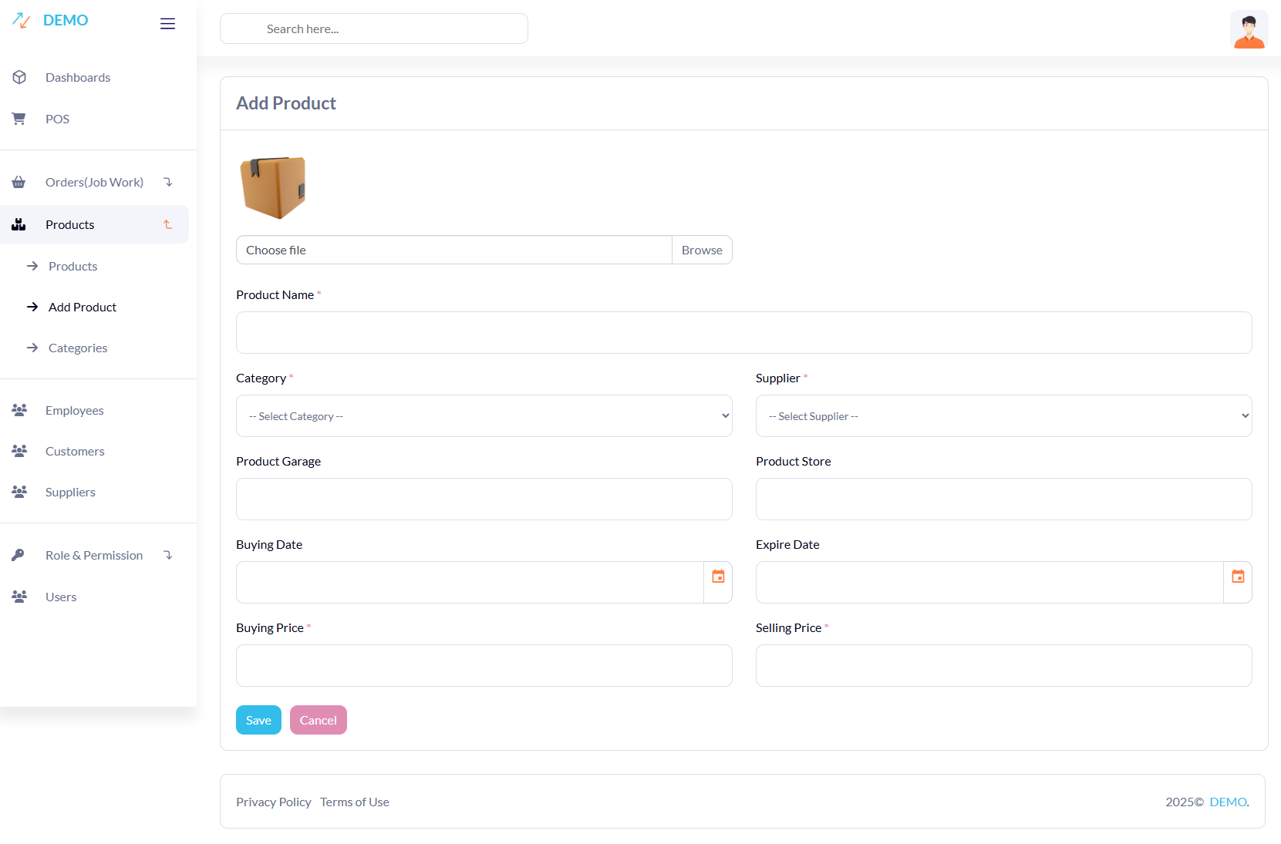
Task: Browse for a product image file
Action: [701, 251]
